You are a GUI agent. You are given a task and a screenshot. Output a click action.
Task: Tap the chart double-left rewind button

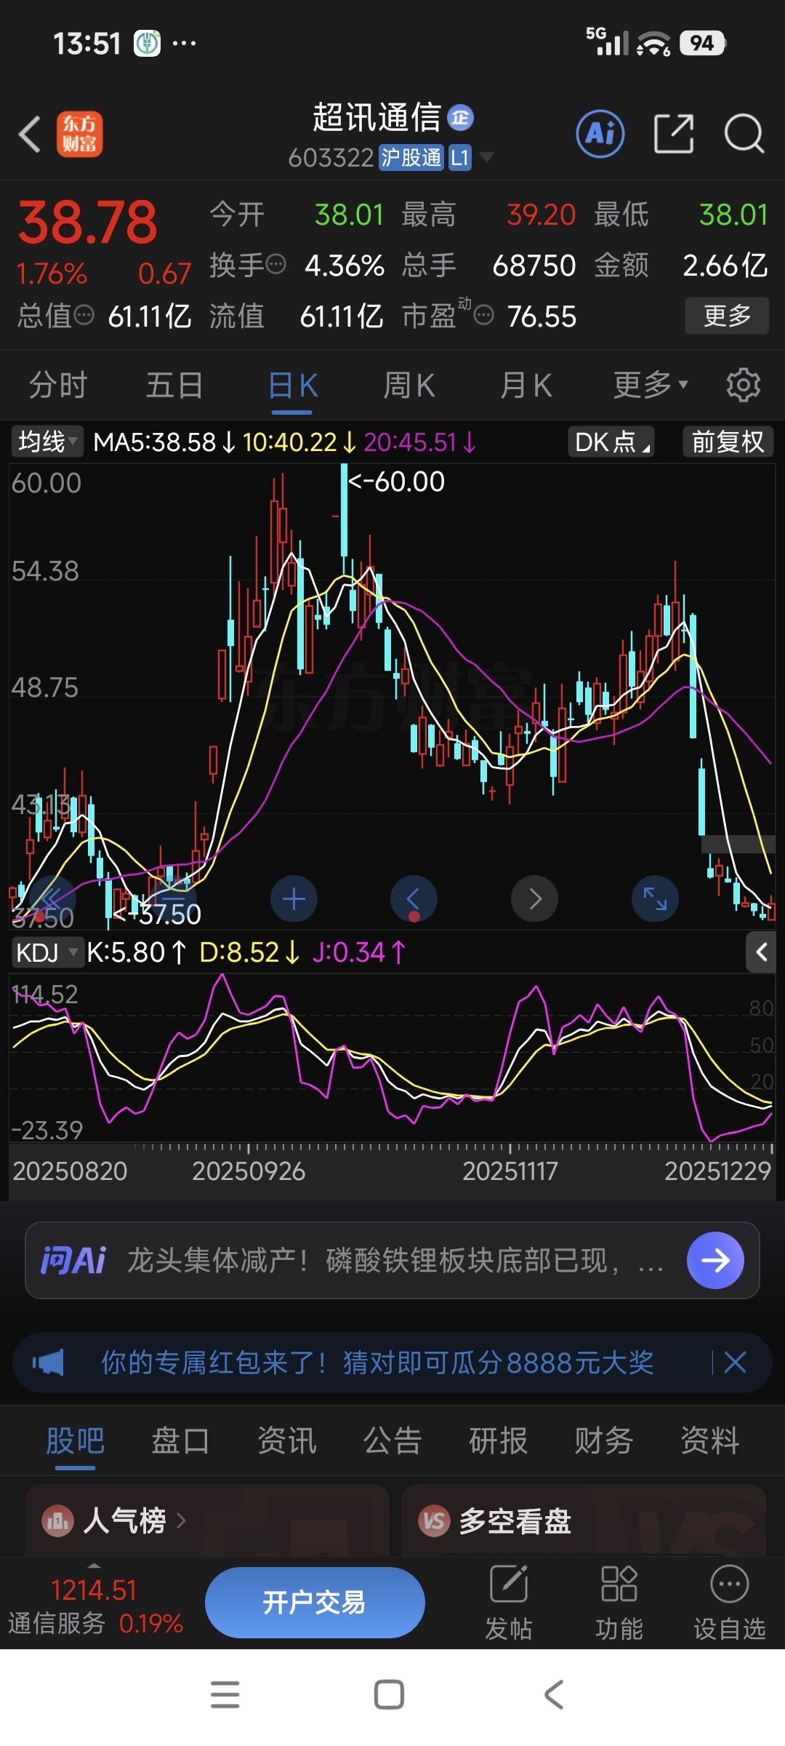click(52, 899)
